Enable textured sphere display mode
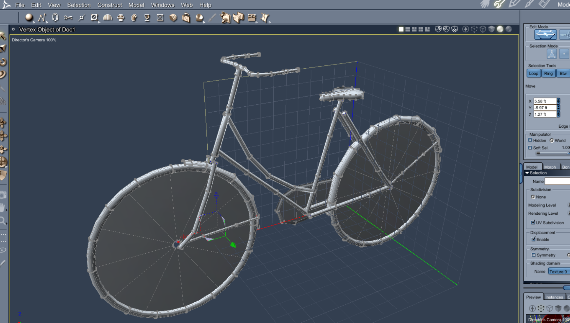Viewport: 570px width, 323px height. 509,29
